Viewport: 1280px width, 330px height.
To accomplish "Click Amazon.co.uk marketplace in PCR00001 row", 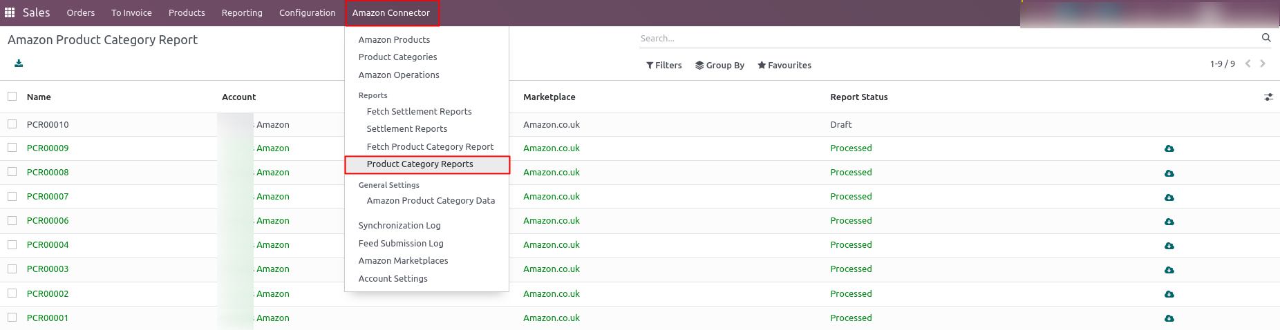I will pos(551,318).
